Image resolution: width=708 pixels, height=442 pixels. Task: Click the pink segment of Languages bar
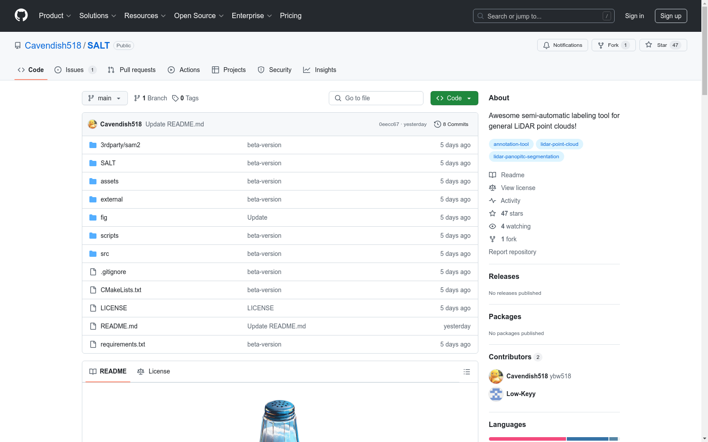tap(527, 439)
